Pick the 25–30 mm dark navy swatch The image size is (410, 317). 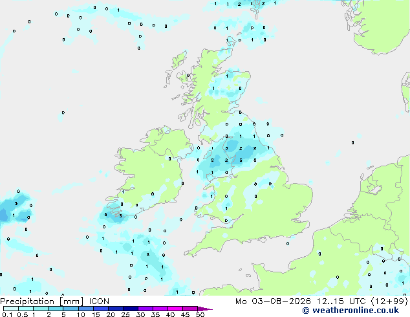(130, 309)
